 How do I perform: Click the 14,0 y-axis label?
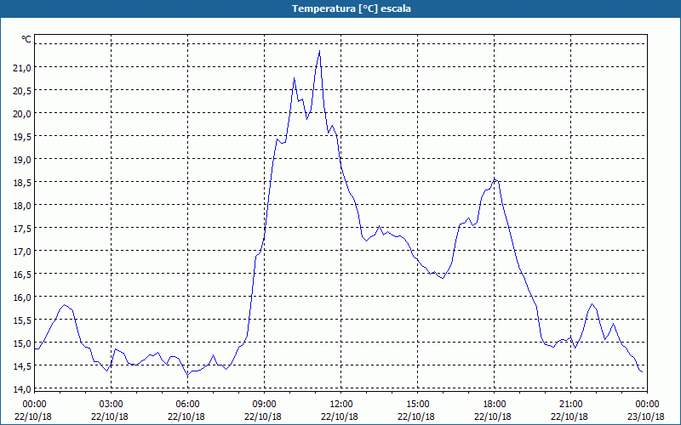pos(24,388)
